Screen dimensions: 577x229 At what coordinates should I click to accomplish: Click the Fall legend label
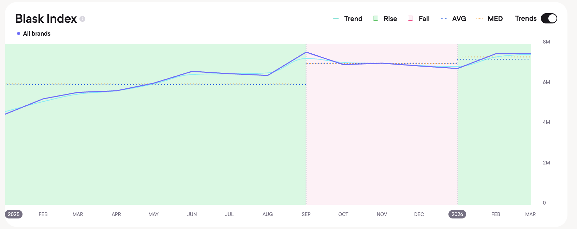pyautogui.click(x=424, y=19)
